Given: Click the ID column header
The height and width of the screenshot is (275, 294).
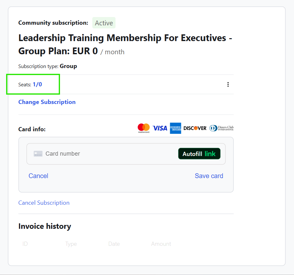Looking at the screenshot, I should tap(25, 244).
